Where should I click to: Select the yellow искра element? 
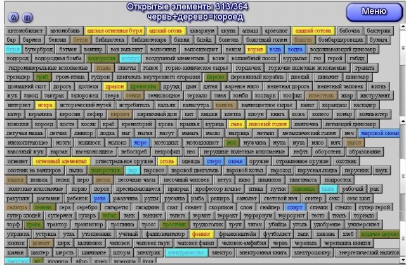45,105
